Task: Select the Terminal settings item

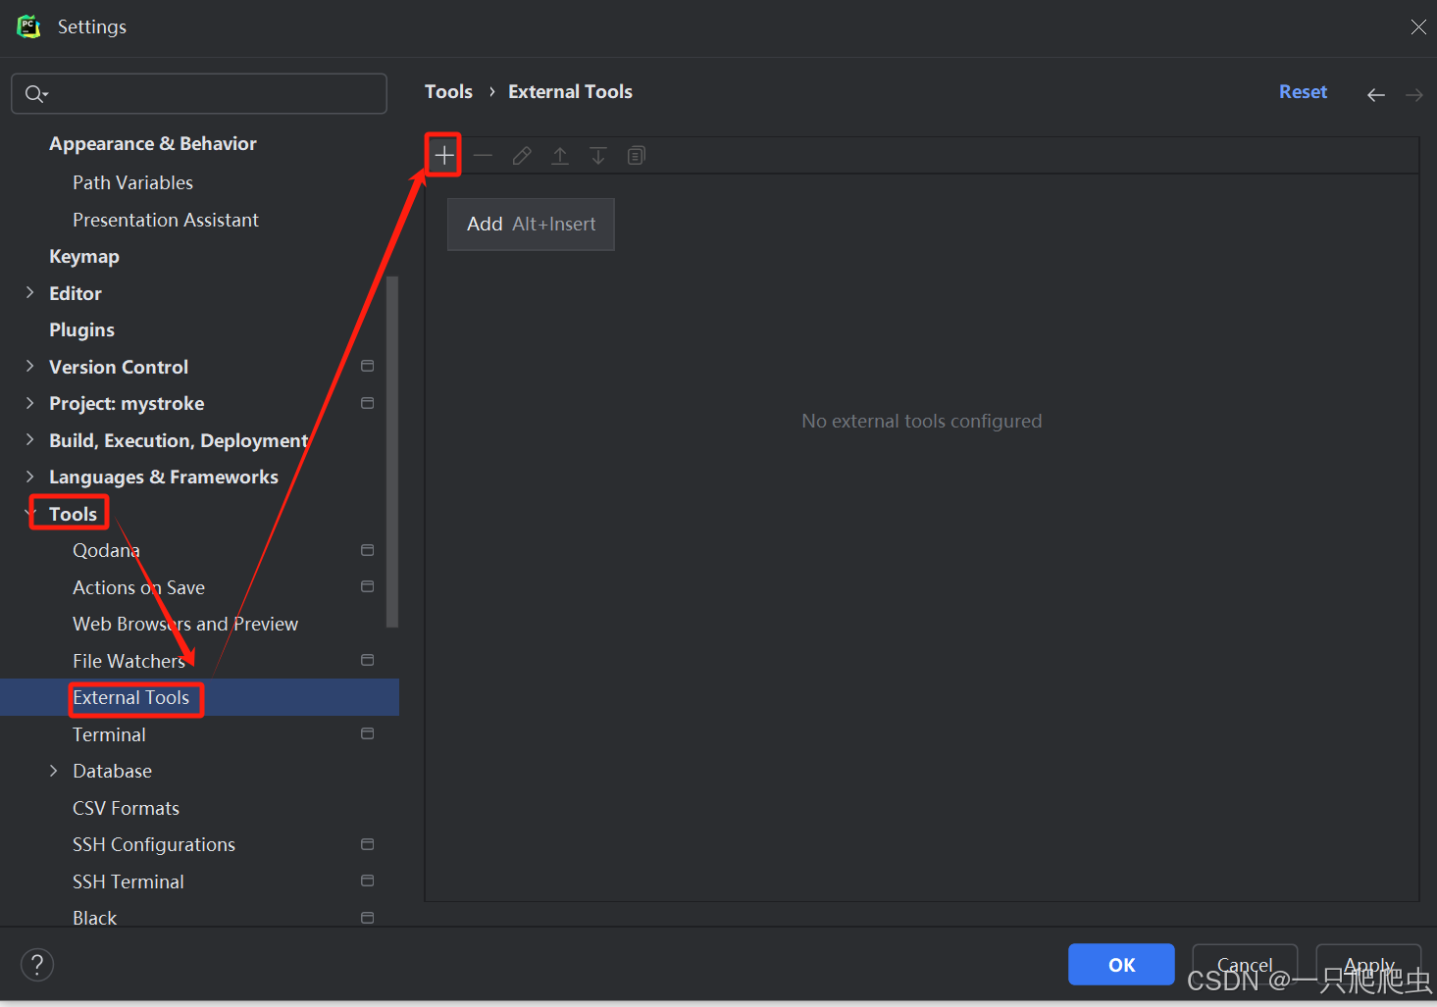Action: point(109,734)
